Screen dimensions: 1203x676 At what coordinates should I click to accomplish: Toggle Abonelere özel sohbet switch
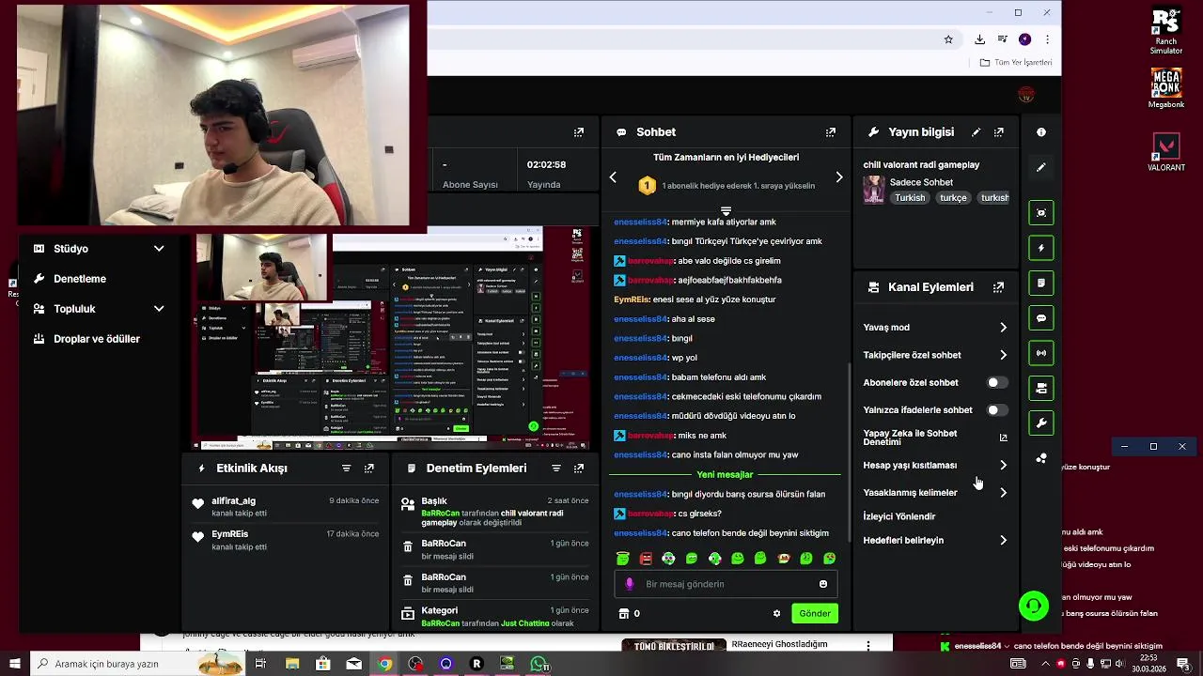tap(997, 382)
